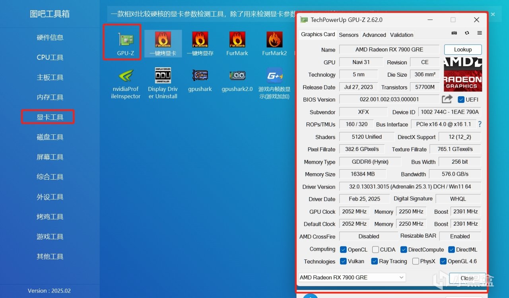Dismiss the toolbox description banner with X

493,14
